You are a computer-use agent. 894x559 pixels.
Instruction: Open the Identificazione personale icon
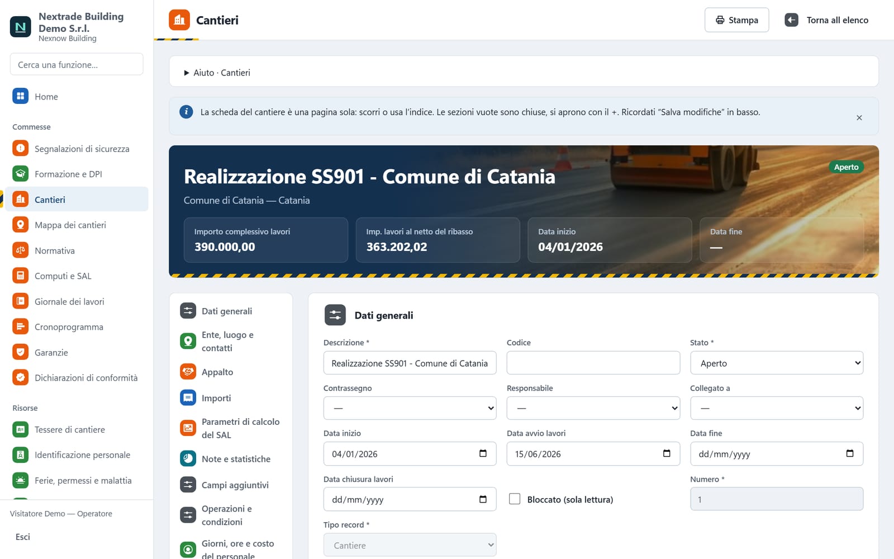pyautogui.click(x=20, y=455)
